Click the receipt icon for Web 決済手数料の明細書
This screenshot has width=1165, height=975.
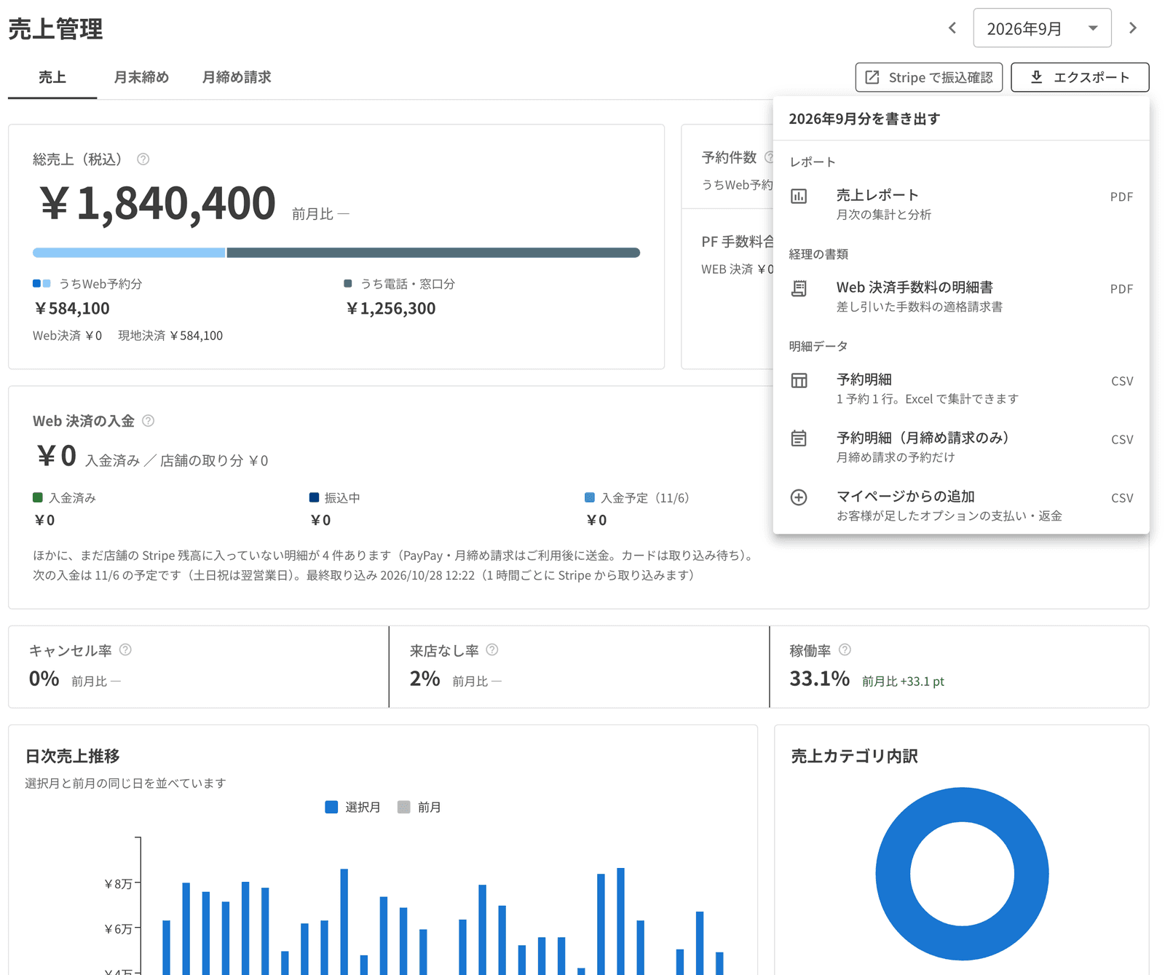coord(799,288)
